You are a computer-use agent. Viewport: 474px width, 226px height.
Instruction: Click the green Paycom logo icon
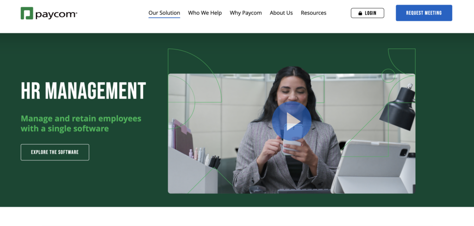(x=26, y=13)
